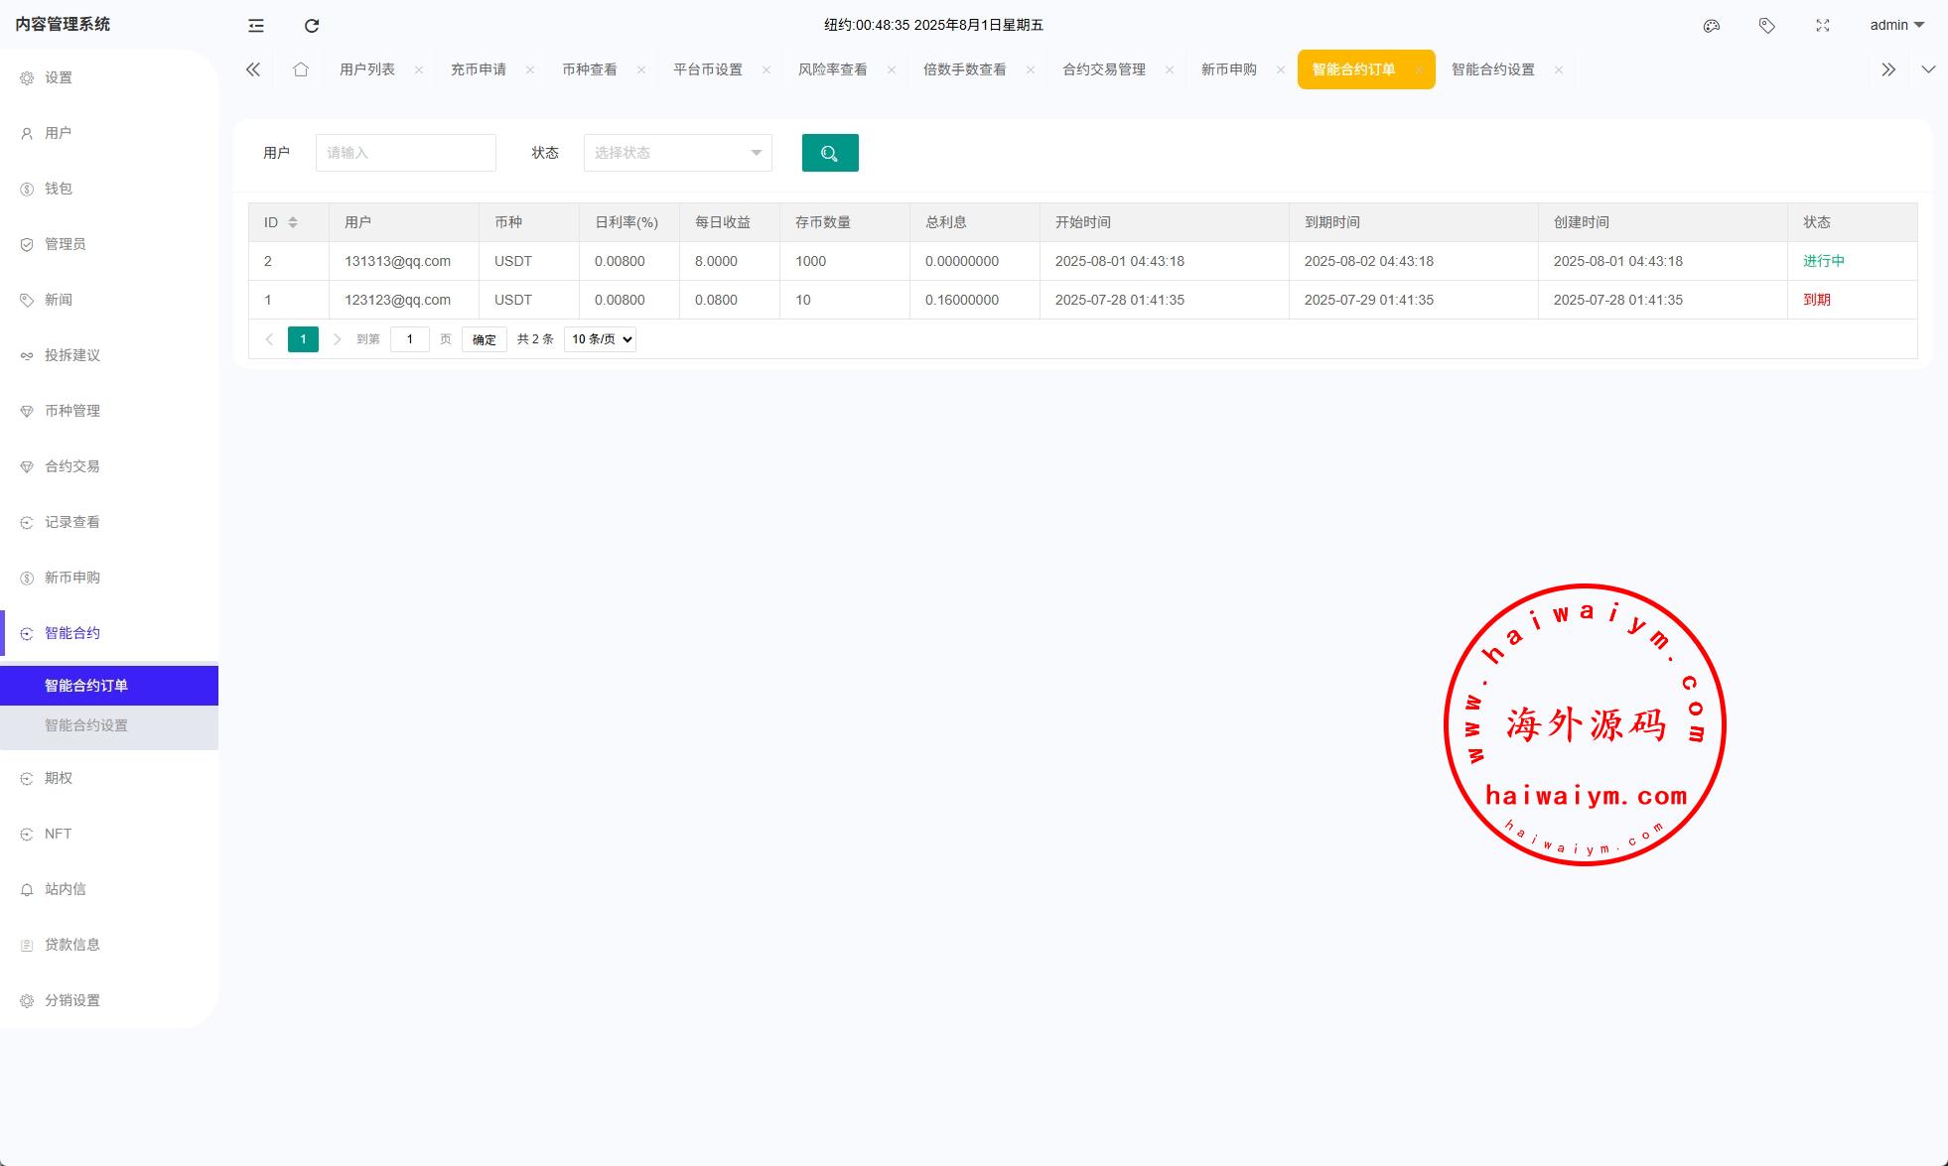
Task: Enter fullscreen using the expand icon
Action: [x=1822, y=26]
